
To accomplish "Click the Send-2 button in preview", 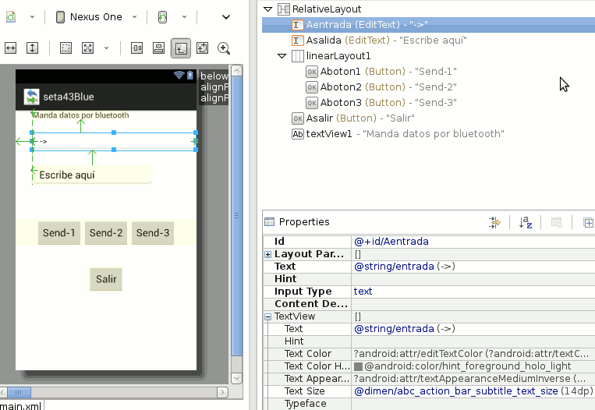I will click(105, 233).
